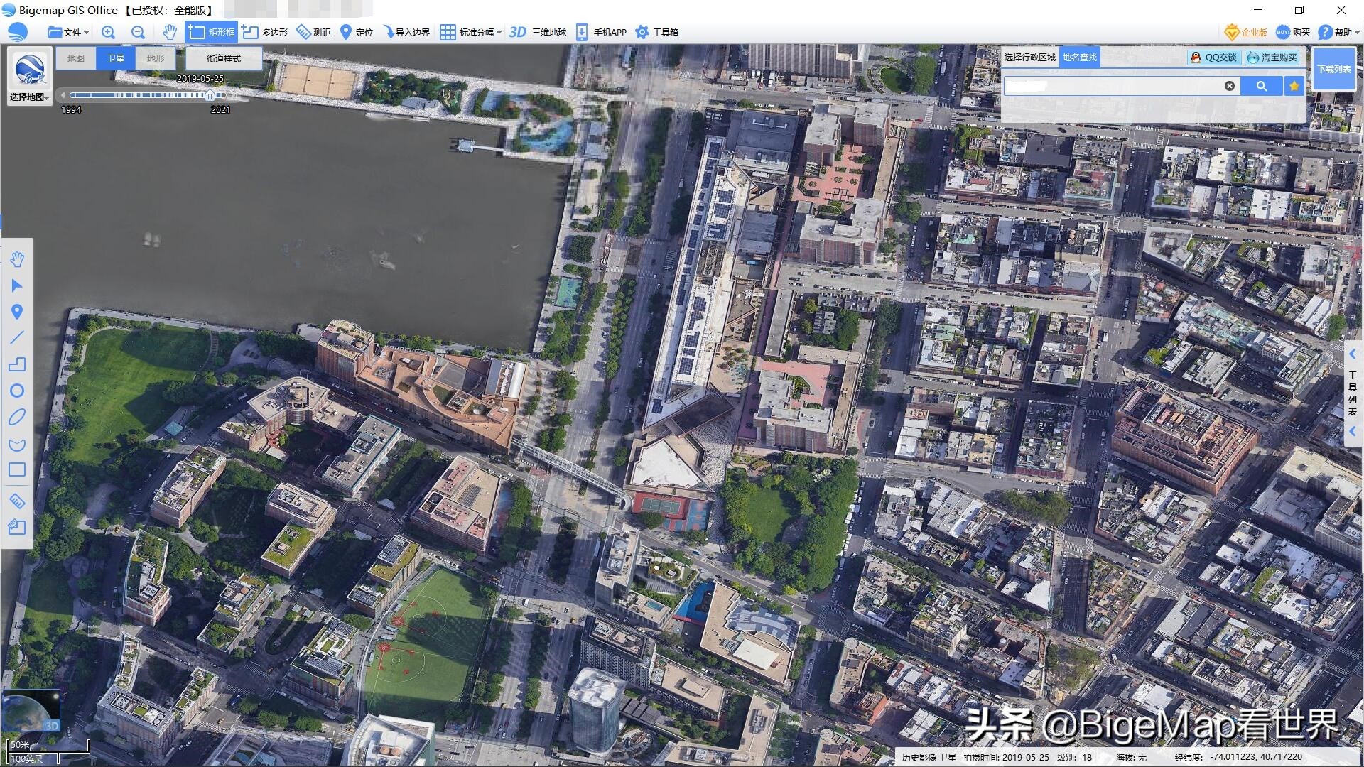Select the 选择行政区域 administrative region tab
Viewport: 1364px width, 767px height.
click(1029, 57)
